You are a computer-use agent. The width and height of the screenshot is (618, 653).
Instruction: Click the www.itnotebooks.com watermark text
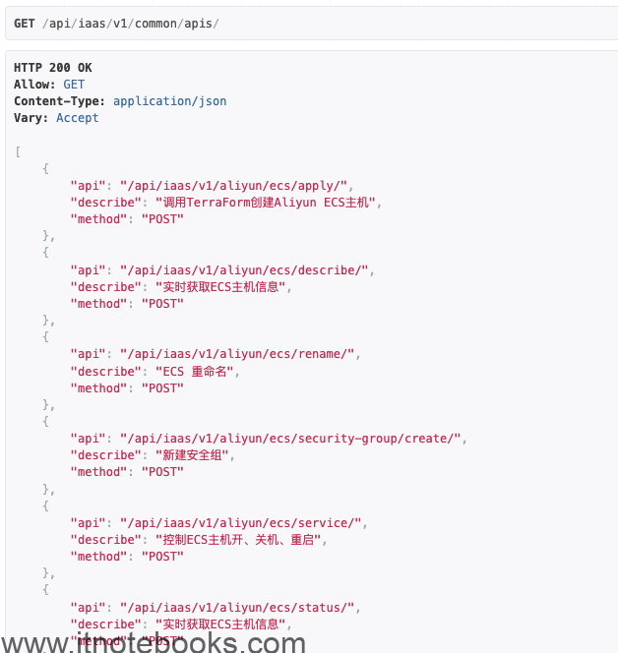(x=154, y=642)
